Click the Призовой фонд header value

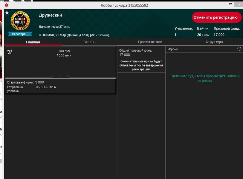pyautogui.click(x=219, y=35)
